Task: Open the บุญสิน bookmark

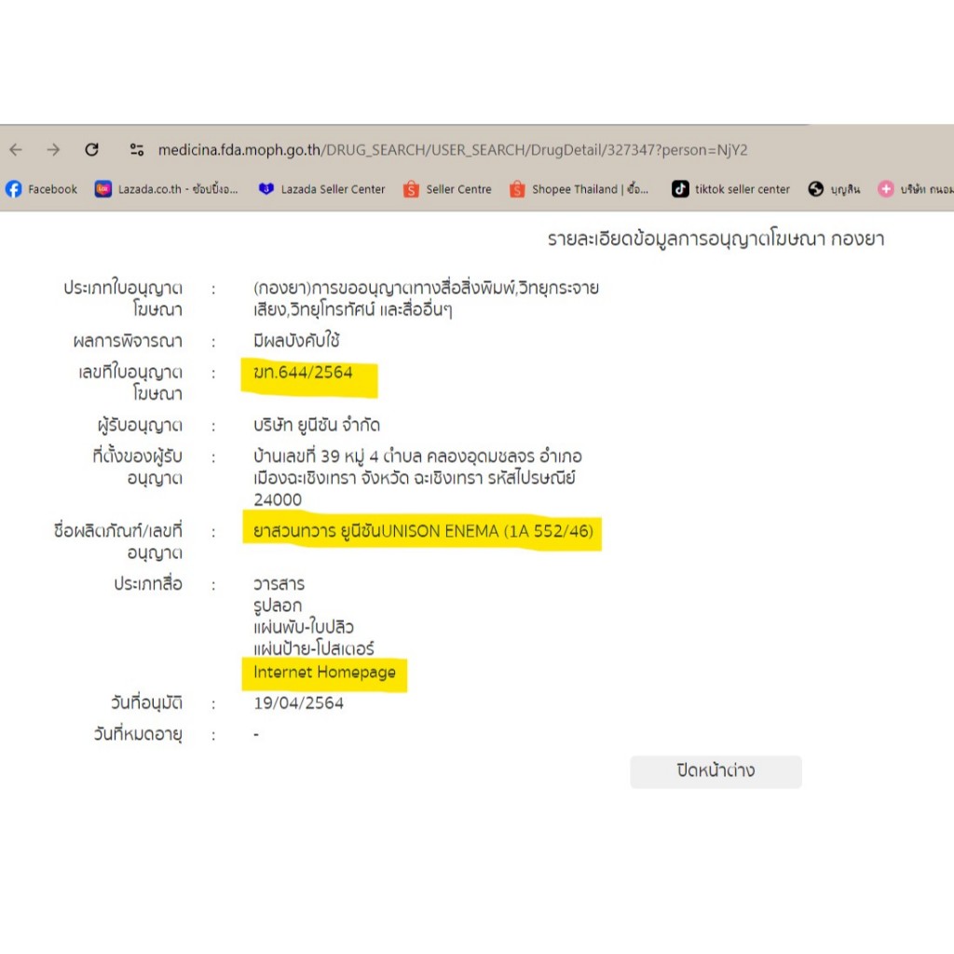Action: coord(834,189)
